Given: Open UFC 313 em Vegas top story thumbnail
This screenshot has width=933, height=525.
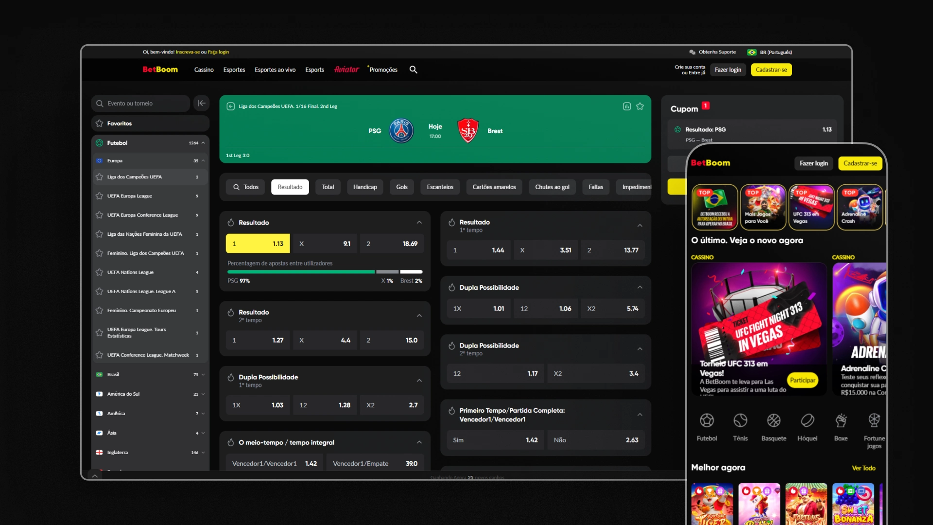Looking at the screenshot, I should coord(811,207).
